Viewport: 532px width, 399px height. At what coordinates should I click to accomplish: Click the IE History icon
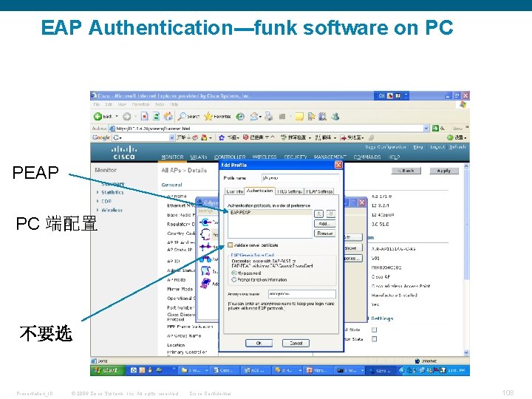tap(240, 117)
